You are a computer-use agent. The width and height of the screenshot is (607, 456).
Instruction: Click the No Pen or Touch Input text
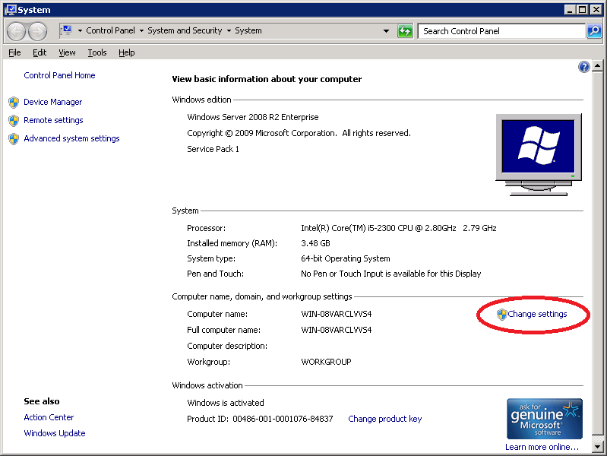click(391, 274)
